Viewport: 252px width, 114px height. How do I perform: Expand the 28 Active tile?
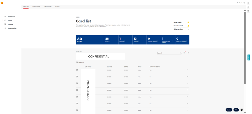111,40
